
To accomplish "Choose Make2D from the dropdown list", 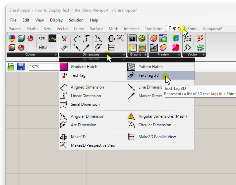I will [93, 137].
